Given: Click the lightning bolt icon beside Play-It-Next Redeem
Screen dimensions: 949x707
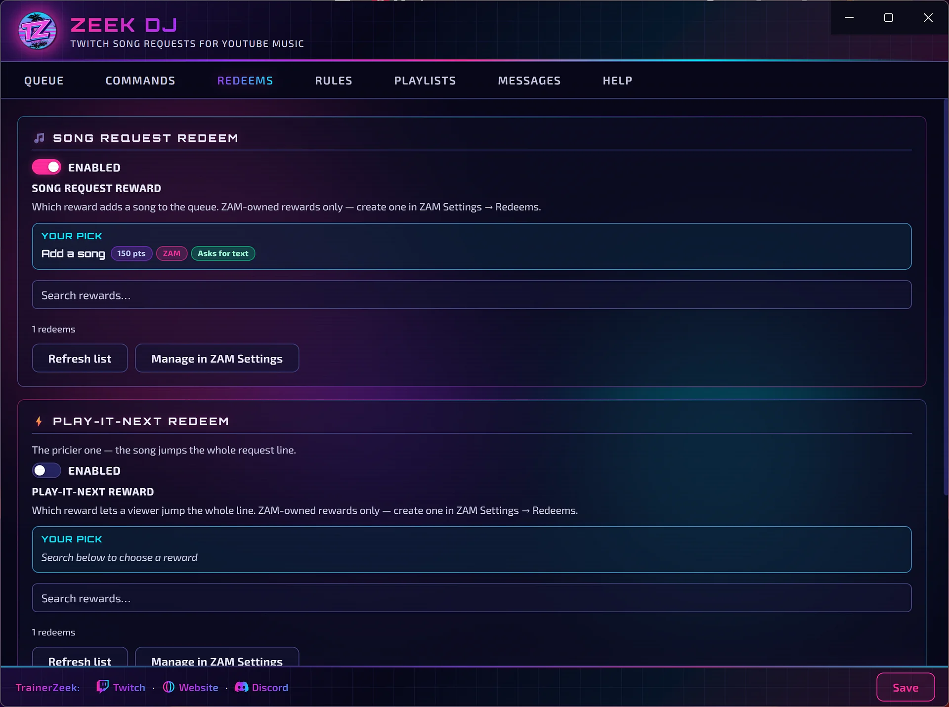Looking at the screenshot, I should pyautogui.click(x=39, y=421).
